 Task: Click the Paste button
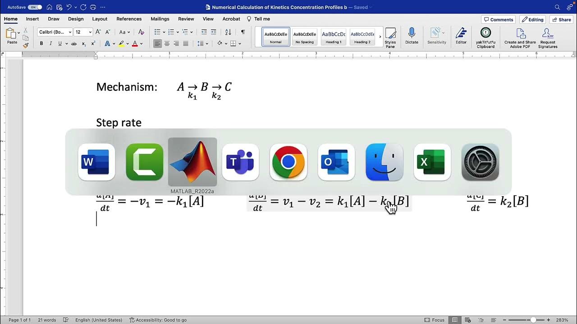[12, 36]
